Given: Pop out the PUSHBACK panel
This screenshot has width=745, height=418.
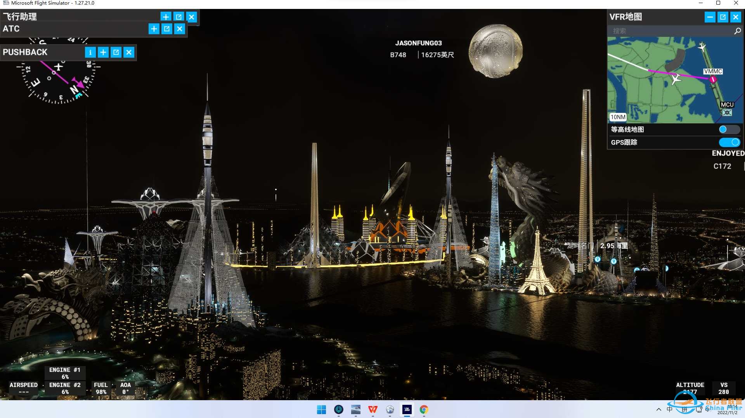Looking at the screenshot, I should 116,52.
